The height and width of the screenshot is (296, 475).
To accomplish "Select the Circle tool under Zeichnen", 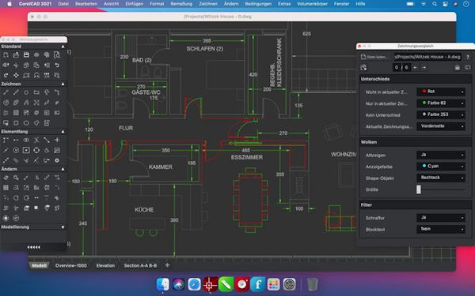I will [x=26, y=92].
